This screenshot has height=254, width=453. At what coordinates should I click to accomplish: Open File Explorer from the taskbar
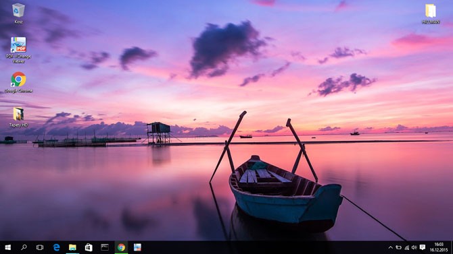(72, 247)
